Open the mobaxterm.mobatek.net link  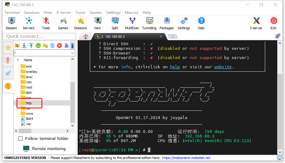(x=186, y=158)
